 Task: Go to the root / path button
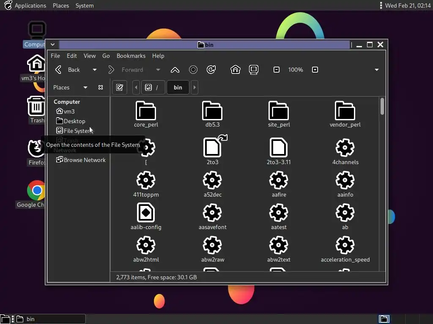153,87
